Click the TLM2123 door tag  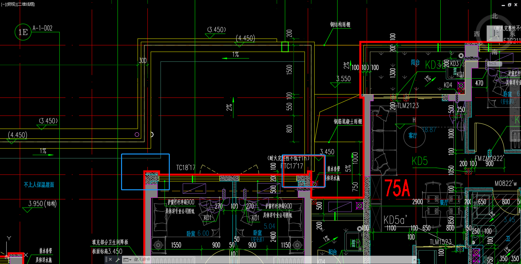pyautogui.click(x=408, y=106)
